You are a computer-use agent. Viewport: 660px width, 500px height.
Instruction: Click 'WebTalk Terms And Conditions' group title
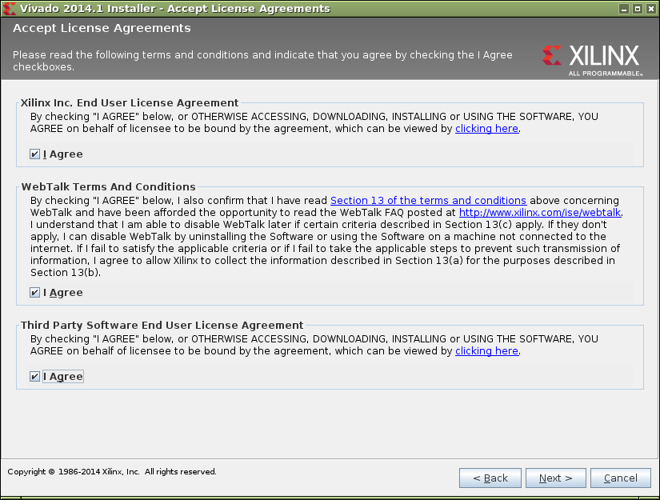(x=109, y=186)
